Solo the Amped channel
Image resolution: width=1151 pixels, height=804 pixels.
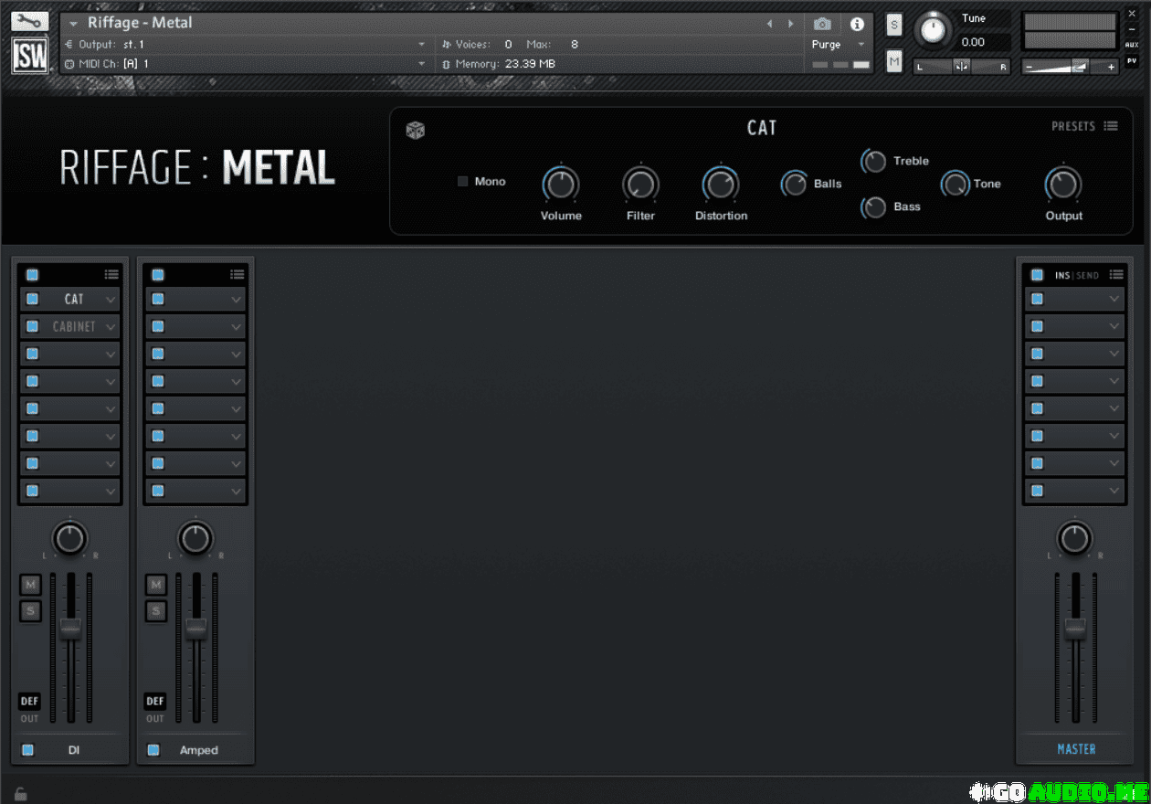[156, 611]
